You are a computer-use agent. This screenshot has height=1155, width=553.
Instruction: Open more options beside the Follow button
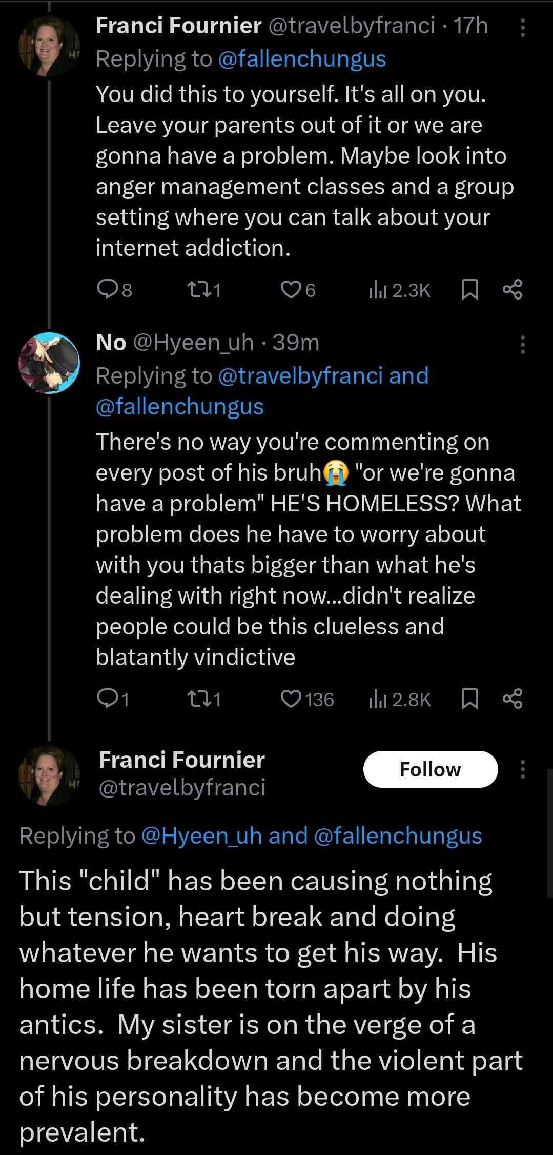click(522, 769)
